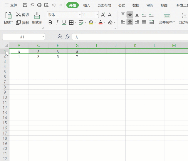Align text left
Screen dimensions: 188x161
123,22
